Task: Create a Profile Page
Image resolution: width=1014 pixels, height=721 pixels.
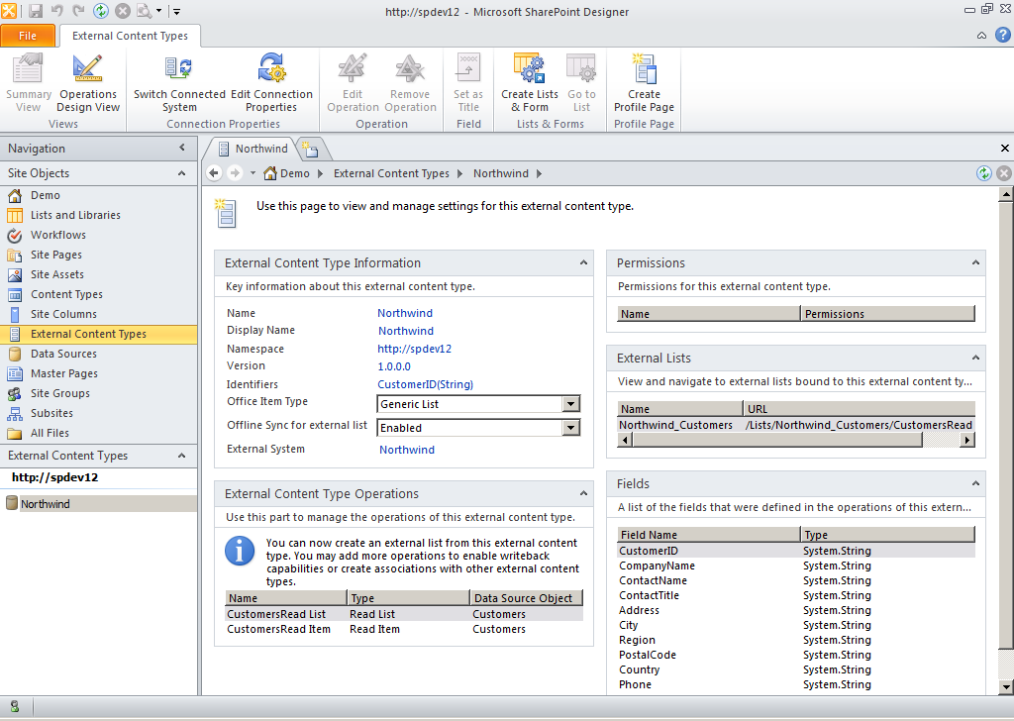Action: tap(644, 84)
